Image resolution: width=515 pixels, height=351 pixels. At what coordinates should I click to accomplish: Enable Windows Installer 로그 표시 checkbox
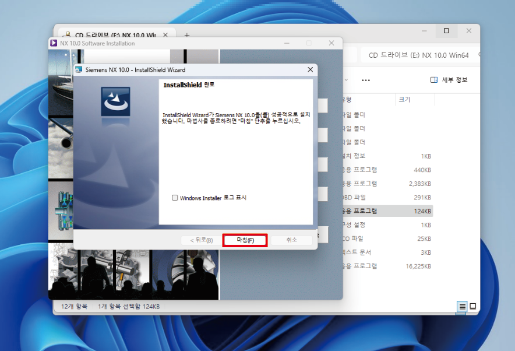(x=175, y=198)
